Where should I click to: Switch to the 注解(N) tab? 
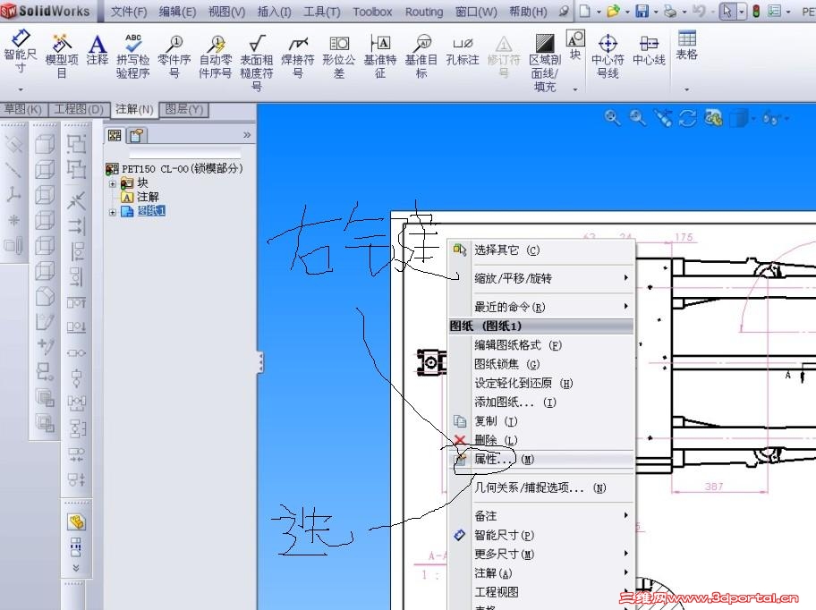[x=134, y=109]
